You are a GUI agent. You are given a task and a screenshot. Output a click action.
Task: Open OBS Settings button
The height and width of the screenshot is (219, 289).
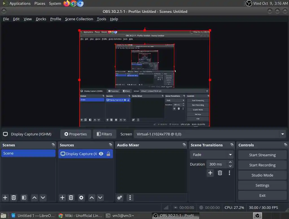click(x=262, y=185)
